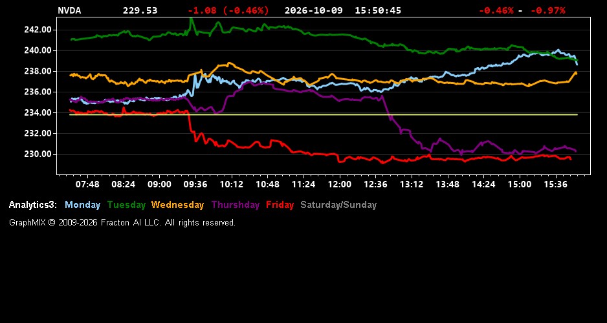Select the Friday legend label

click(280, 205)
